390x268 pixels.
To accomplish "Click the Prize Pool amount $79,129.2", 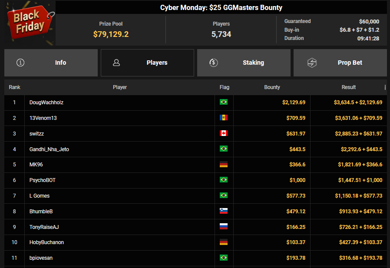I will [111, 34].
